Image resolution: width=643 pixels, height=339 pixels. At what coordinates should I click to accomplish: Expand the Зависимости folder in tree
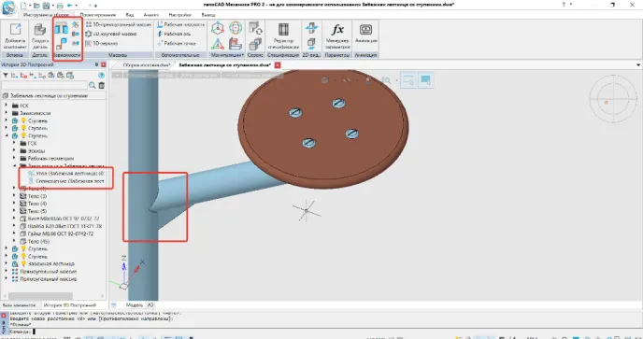tap(7, 113)
